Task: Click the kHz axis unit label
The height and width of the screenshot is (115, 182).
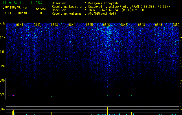Action: click(x=3, y=23)
